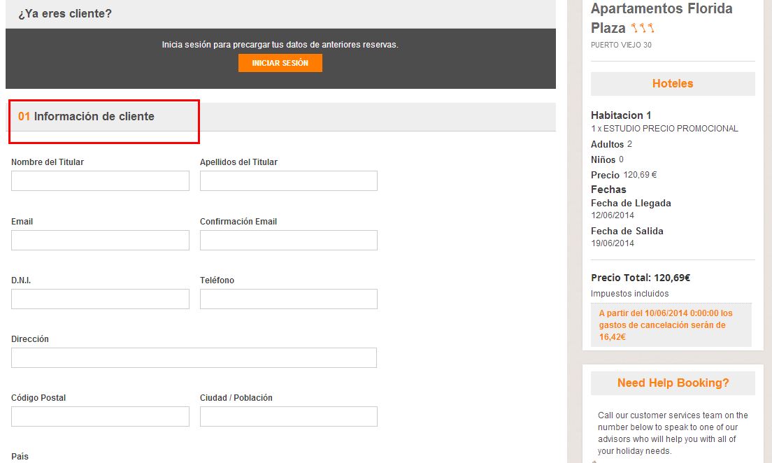Click the Need Help Booking? header
Image resolution: width=772 pixels, height=463 pixels.
(673, 383)
